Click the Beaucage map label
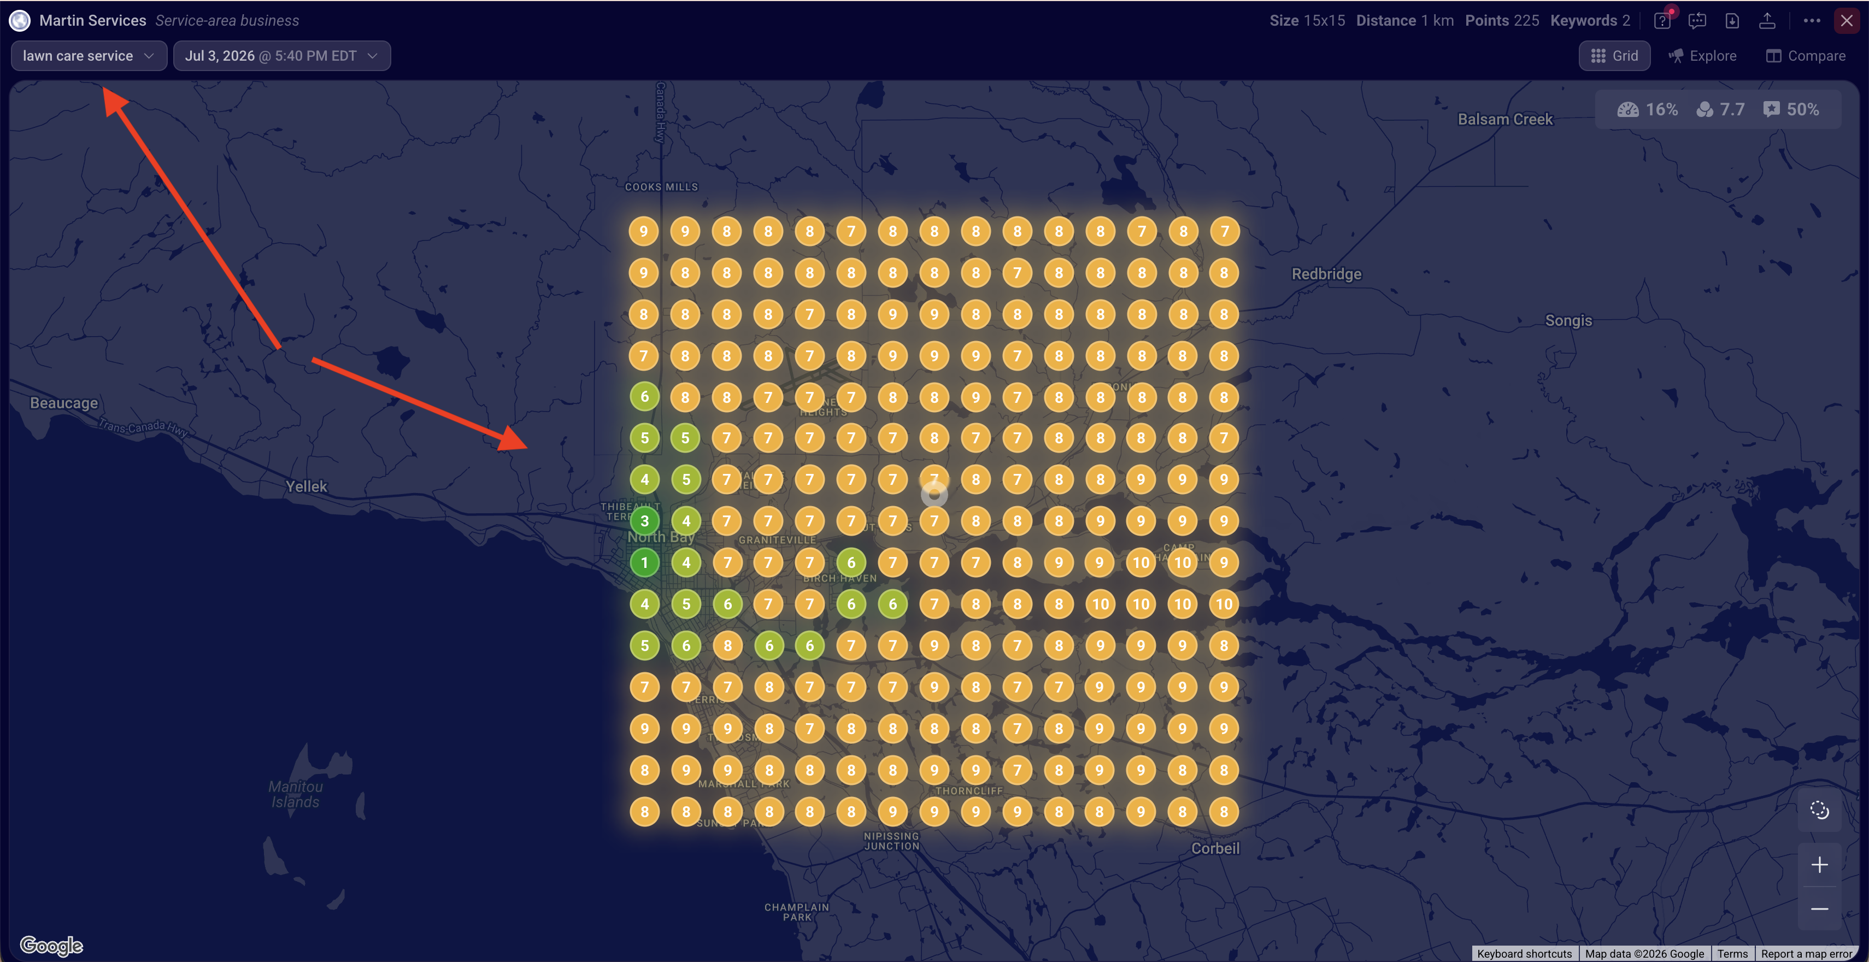The image size is (1869, 962). click(x=64, y=403)
